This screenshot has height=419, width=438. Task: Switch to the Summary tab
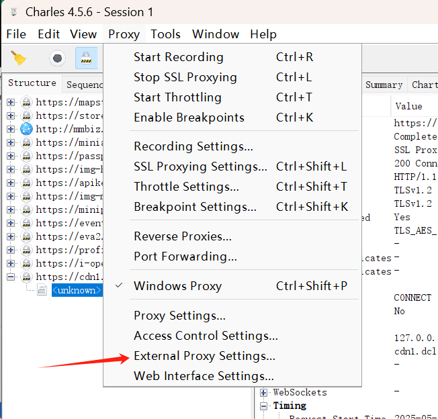point(384,85)
